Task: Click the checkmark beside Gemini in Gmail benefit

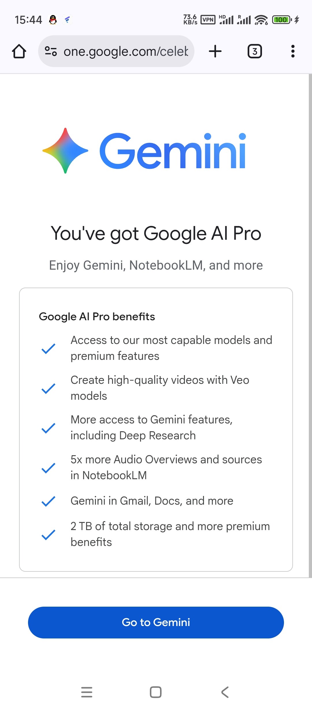Action: click(x=49, y=501)
